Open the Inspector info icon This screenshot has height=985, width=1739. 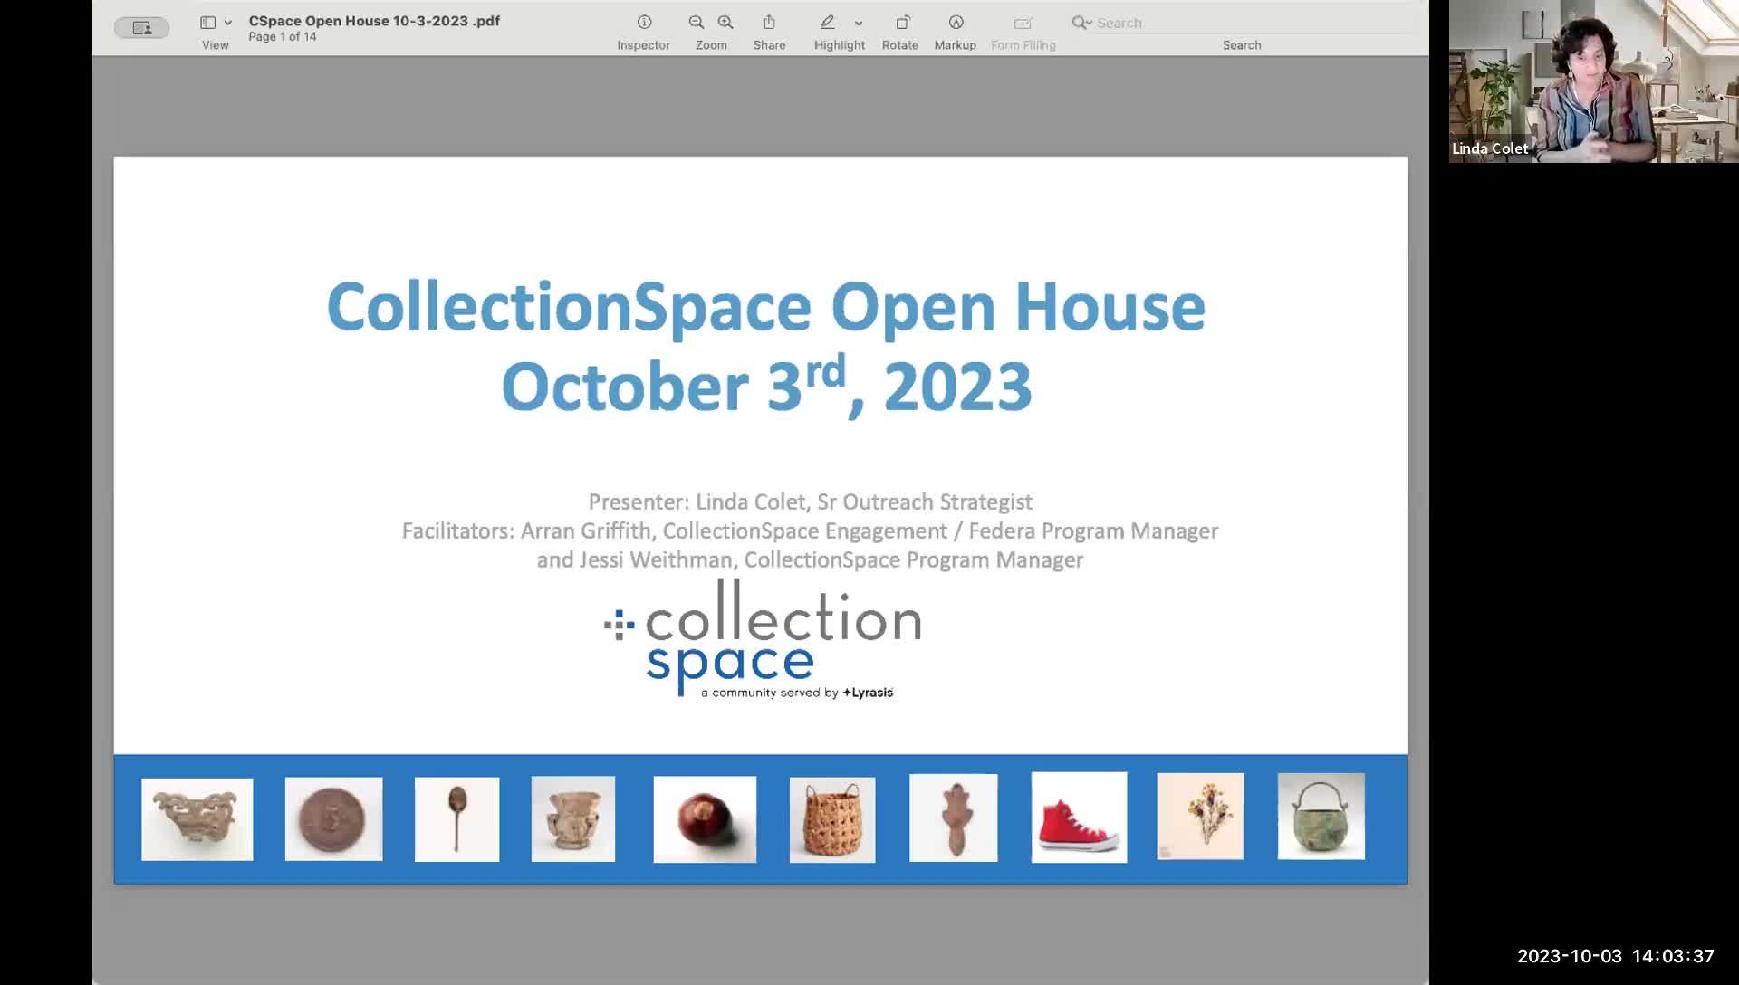click(x=644, y=23)
